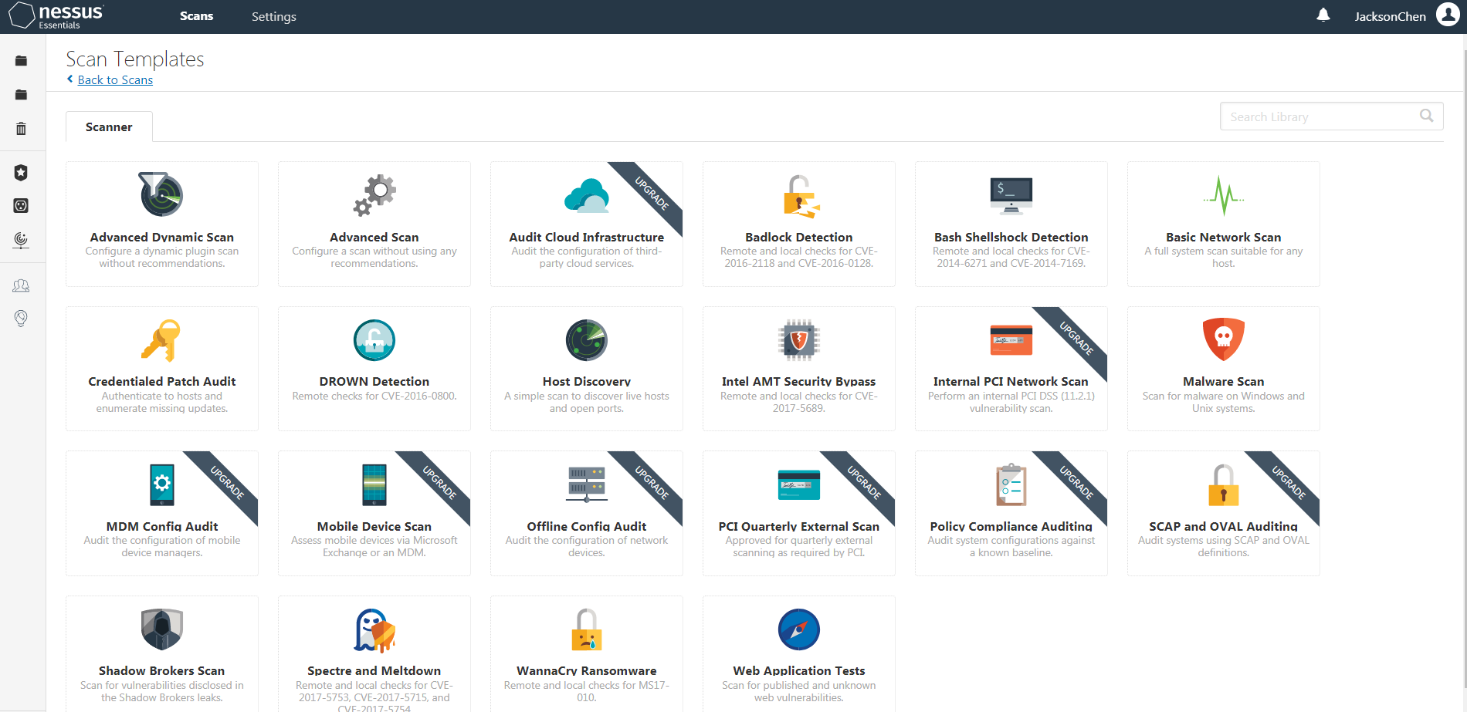The width and height of the screenshot is (1467, 712).
Task: Click UPGRADE ribbon on Audit Cloud Infrastructure
Action: coord(651,194)
